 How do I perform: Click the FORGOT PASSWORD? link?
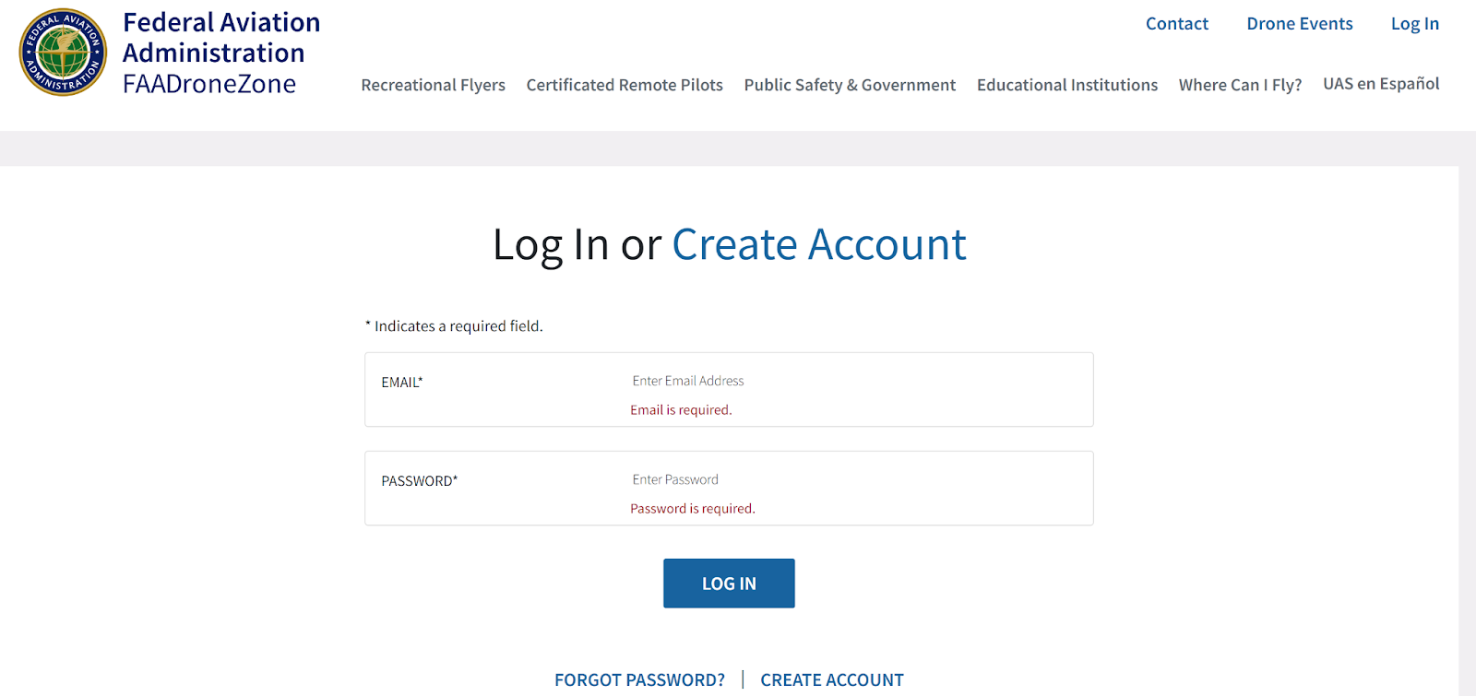(639, 680)
